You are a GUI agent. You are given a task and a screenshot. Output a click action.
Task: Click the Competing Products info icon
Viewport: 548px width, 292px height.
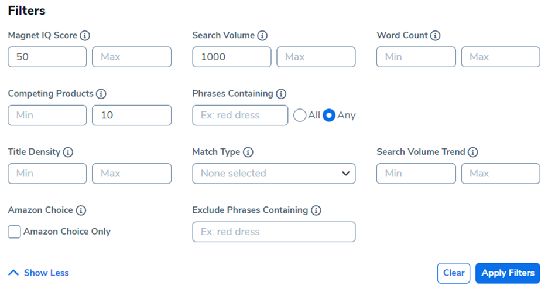[x=101, y=94]
